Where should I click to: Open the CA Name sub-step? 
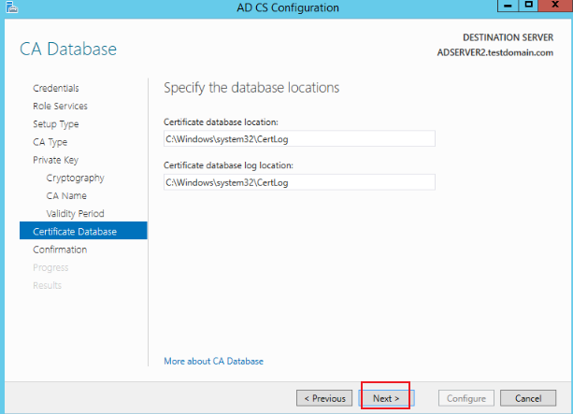[x=66, y=196]
